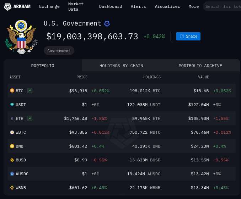Click the 13.623M BUSD holdings cell

pyautogui.click(x=145, y=160)
